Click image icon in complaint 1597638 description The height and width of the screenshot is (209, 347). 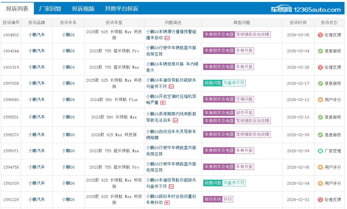point(171,87)
